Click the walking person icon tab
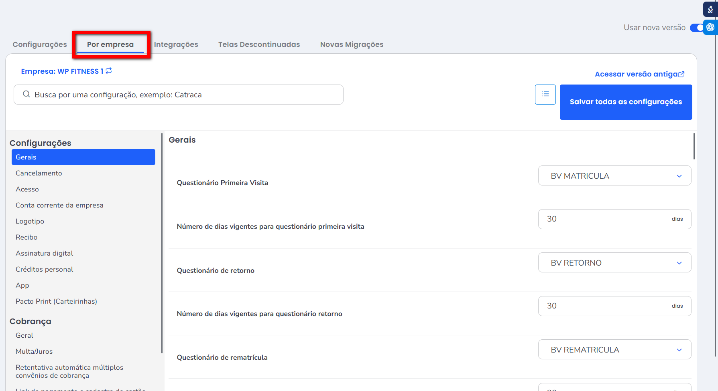The height and width of the screenshot is (391, 718). (x=710, y=10)
